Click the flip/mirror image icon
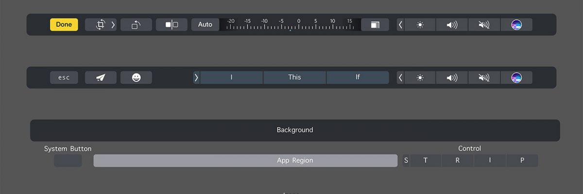This screenshot has height=194, width=583. click(x=171, y=25)
